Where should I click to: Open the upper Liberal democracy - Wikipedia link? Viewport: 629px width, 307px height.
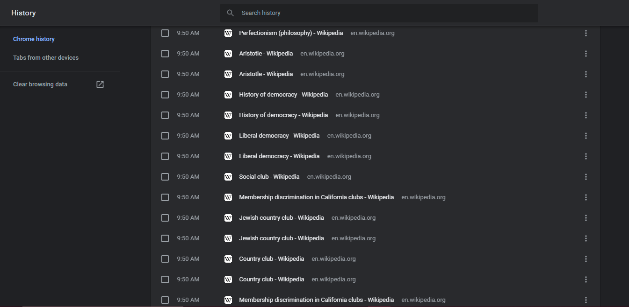click(x=279, y=136)
